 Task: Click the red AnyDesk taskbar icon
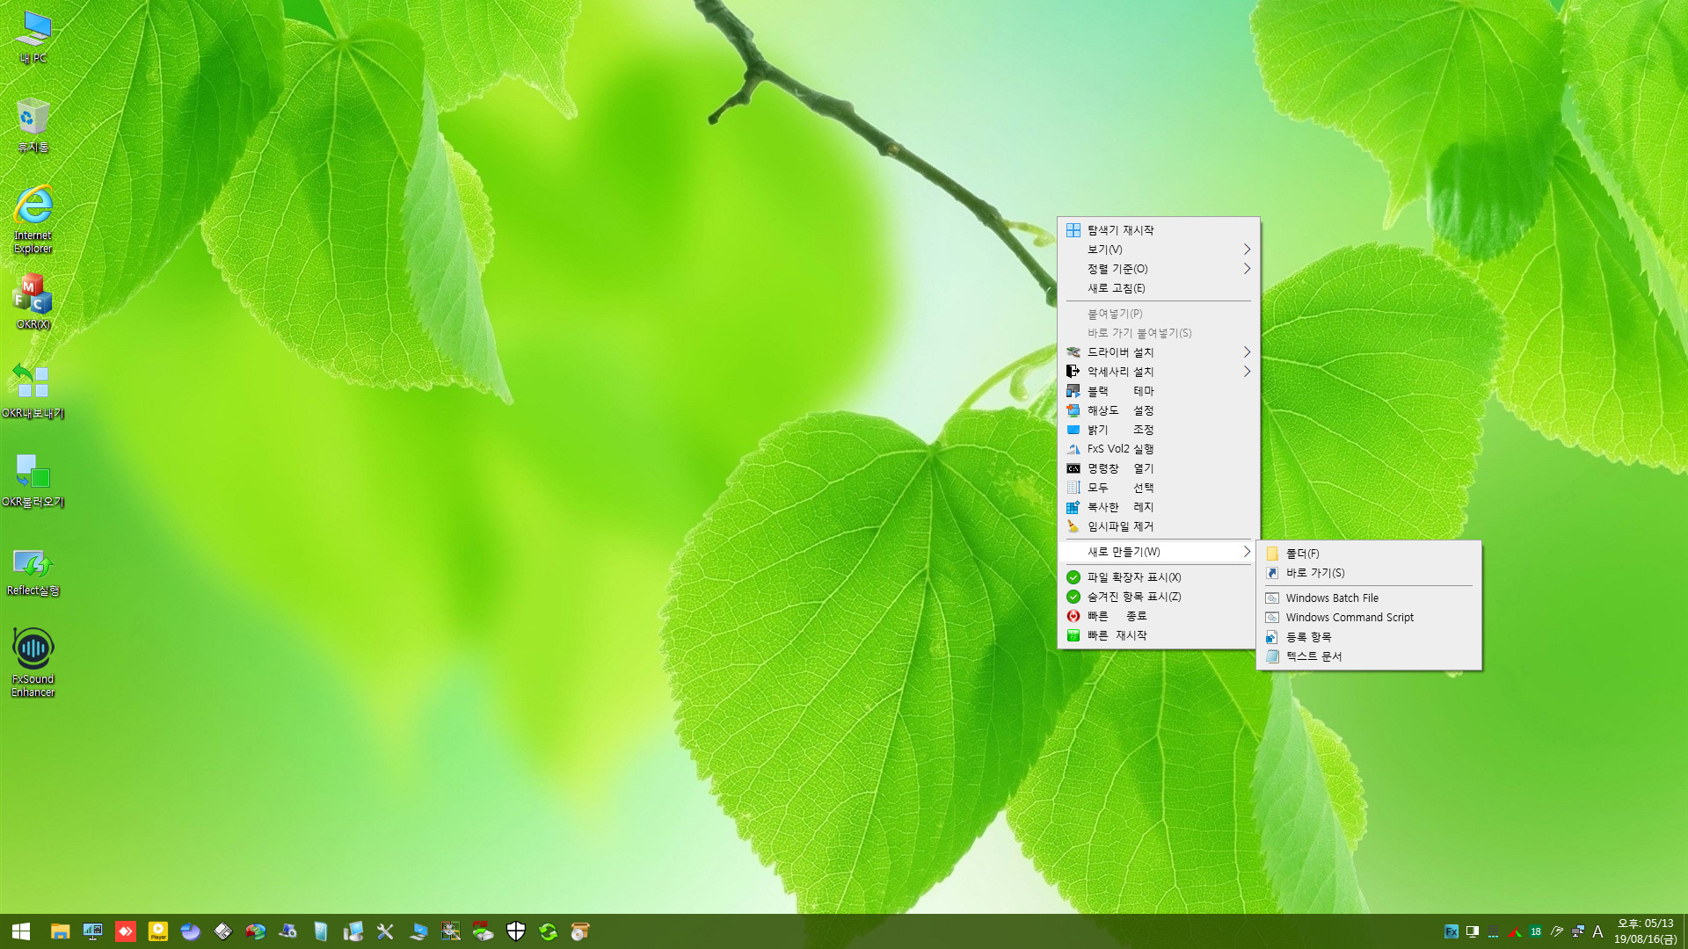tap(126, 931)
